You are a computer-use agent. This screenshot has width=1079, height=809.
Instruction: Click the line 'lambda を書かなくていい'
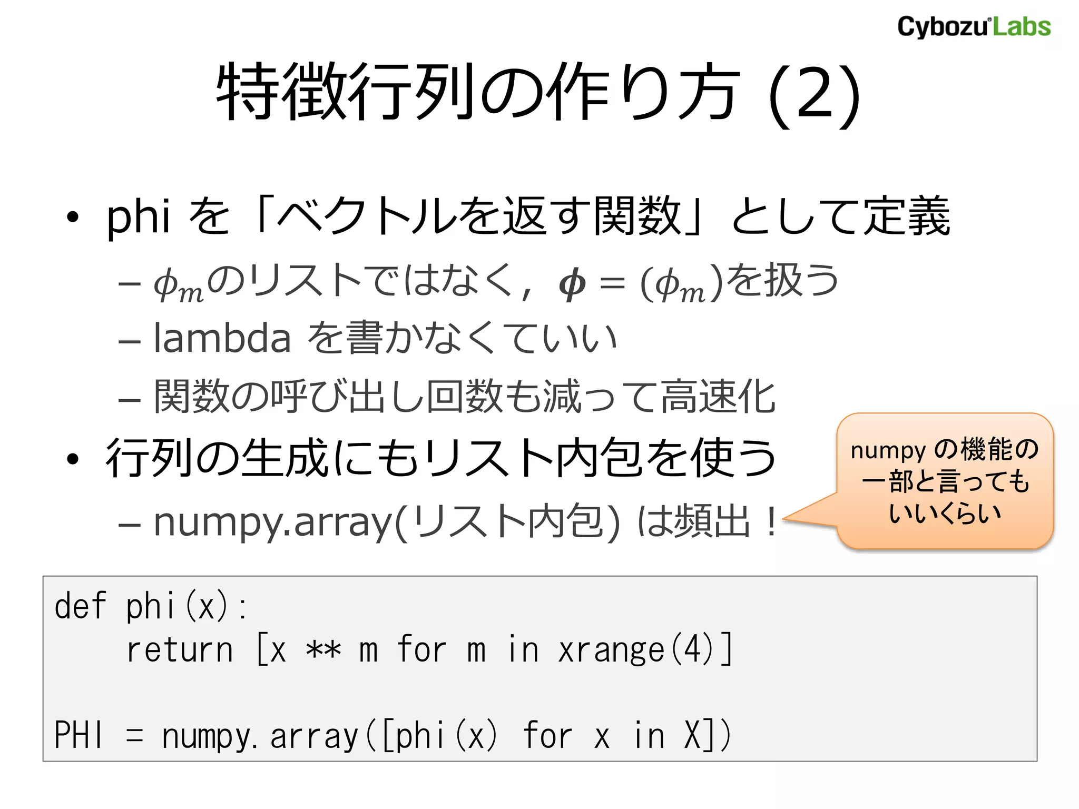[x=385, y=338]
